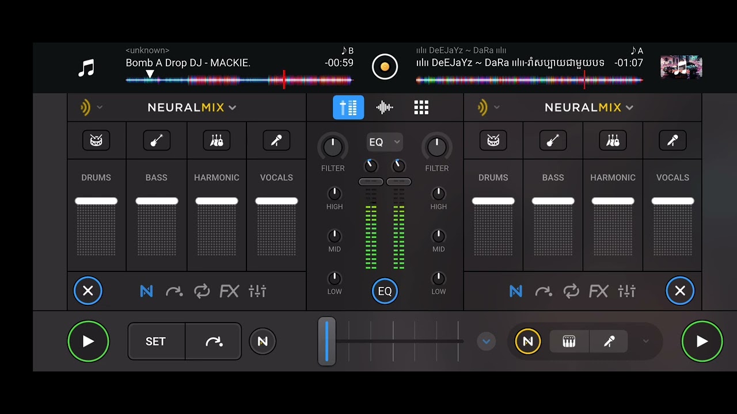
Task: Click the right HIGH EQ knob
Action: click(x=439, y=194)
